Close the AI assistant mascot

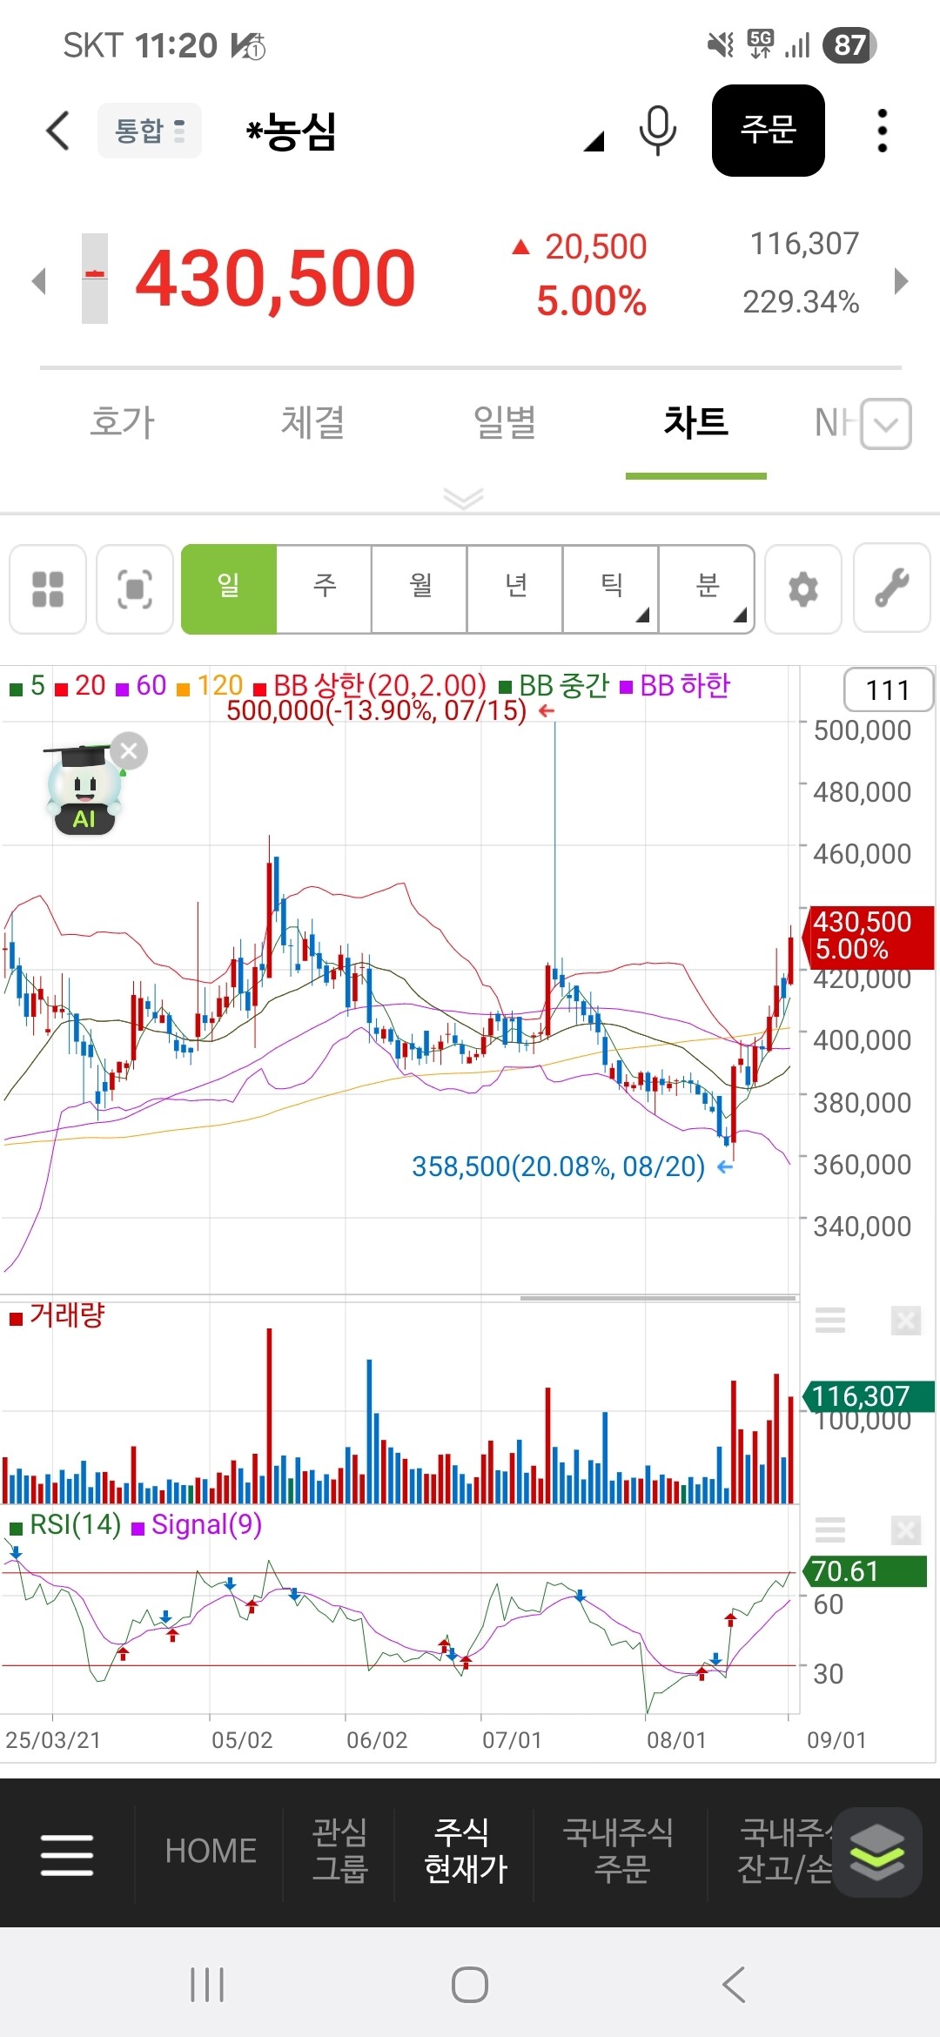tap(129, 751)
